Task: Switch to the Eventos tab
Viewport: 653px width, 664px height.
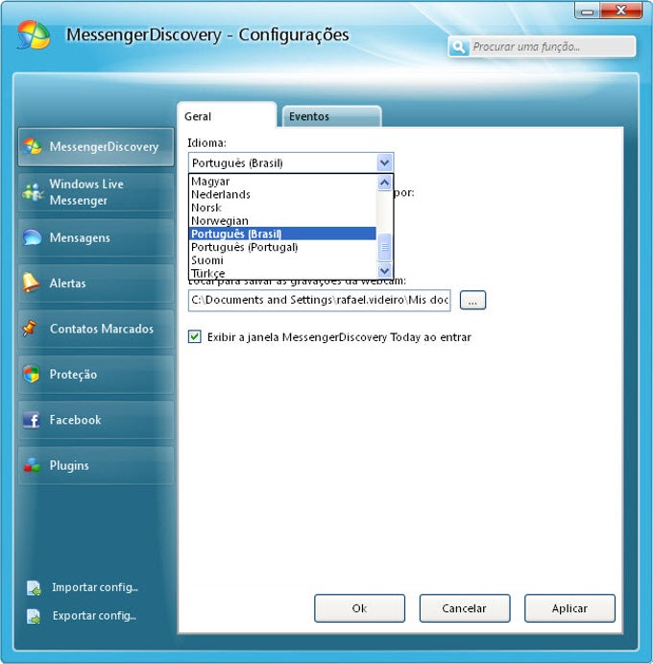Action: click(332, 116)
